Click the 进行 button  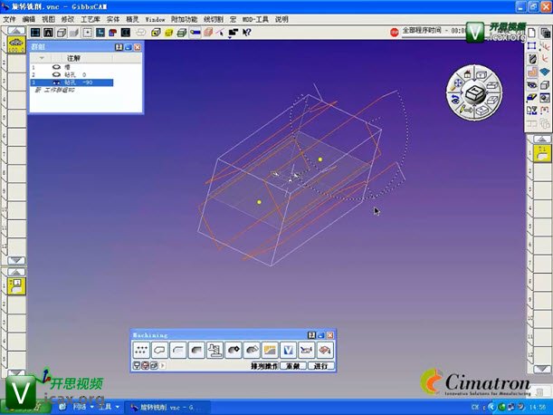320,366
